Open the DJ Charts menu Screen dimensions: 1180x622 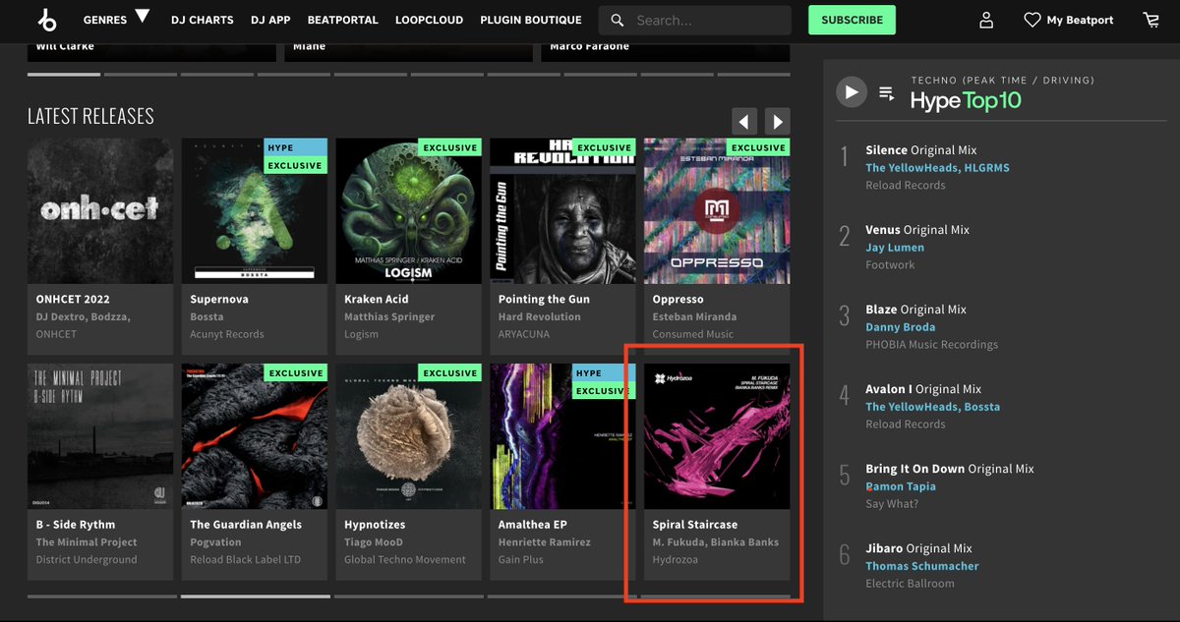pyautogui.click(x=203, y=20)
